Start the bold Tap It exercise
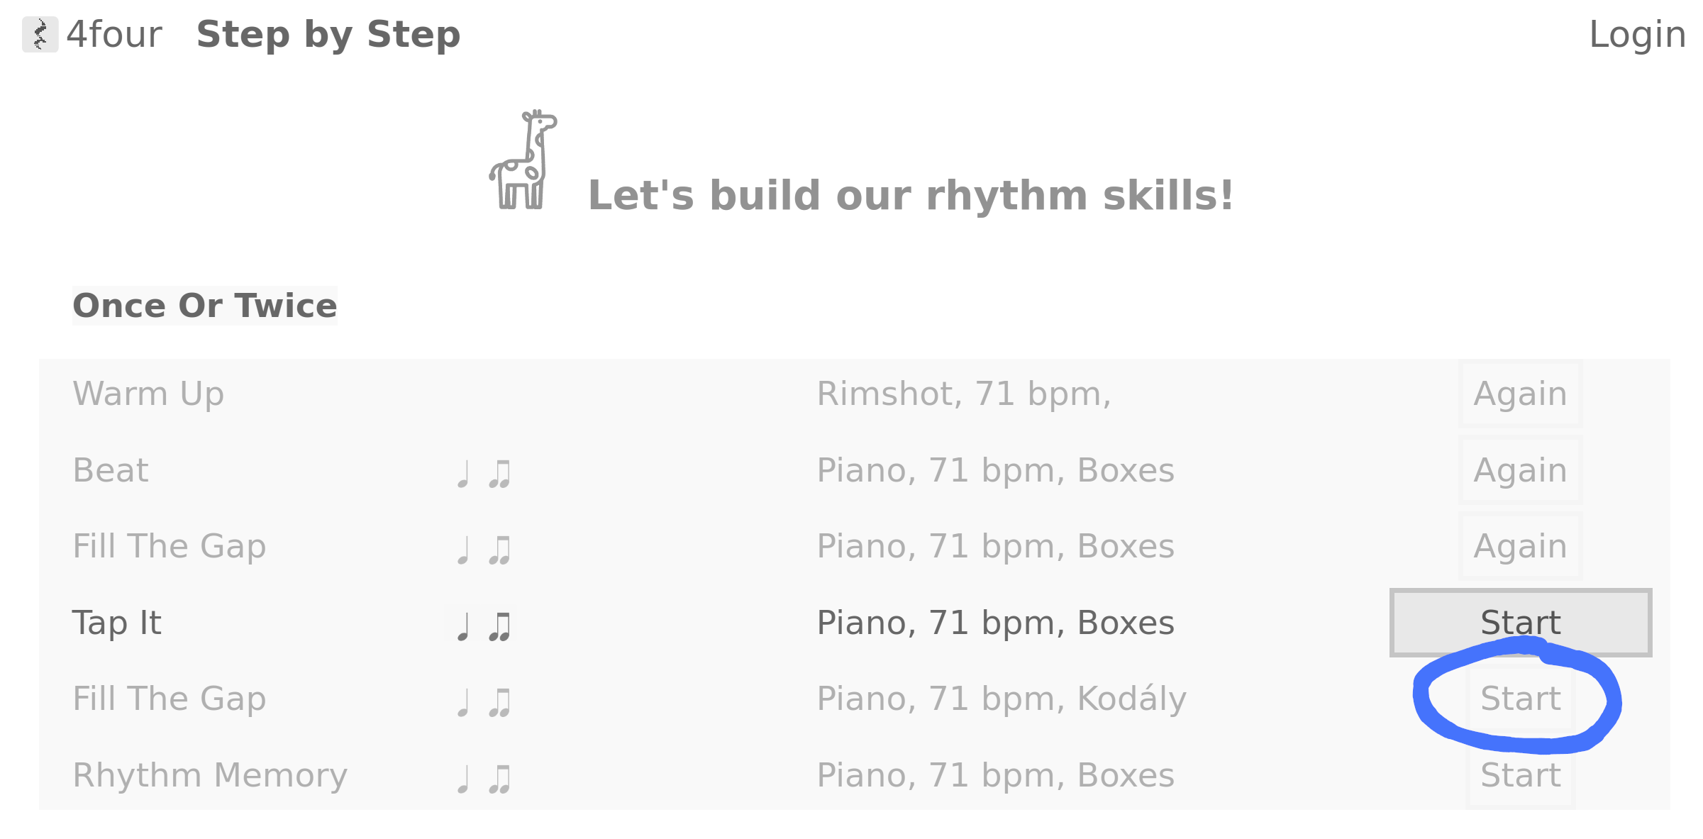Screen dimensions: 1703x839 (x=1521, y=622)
